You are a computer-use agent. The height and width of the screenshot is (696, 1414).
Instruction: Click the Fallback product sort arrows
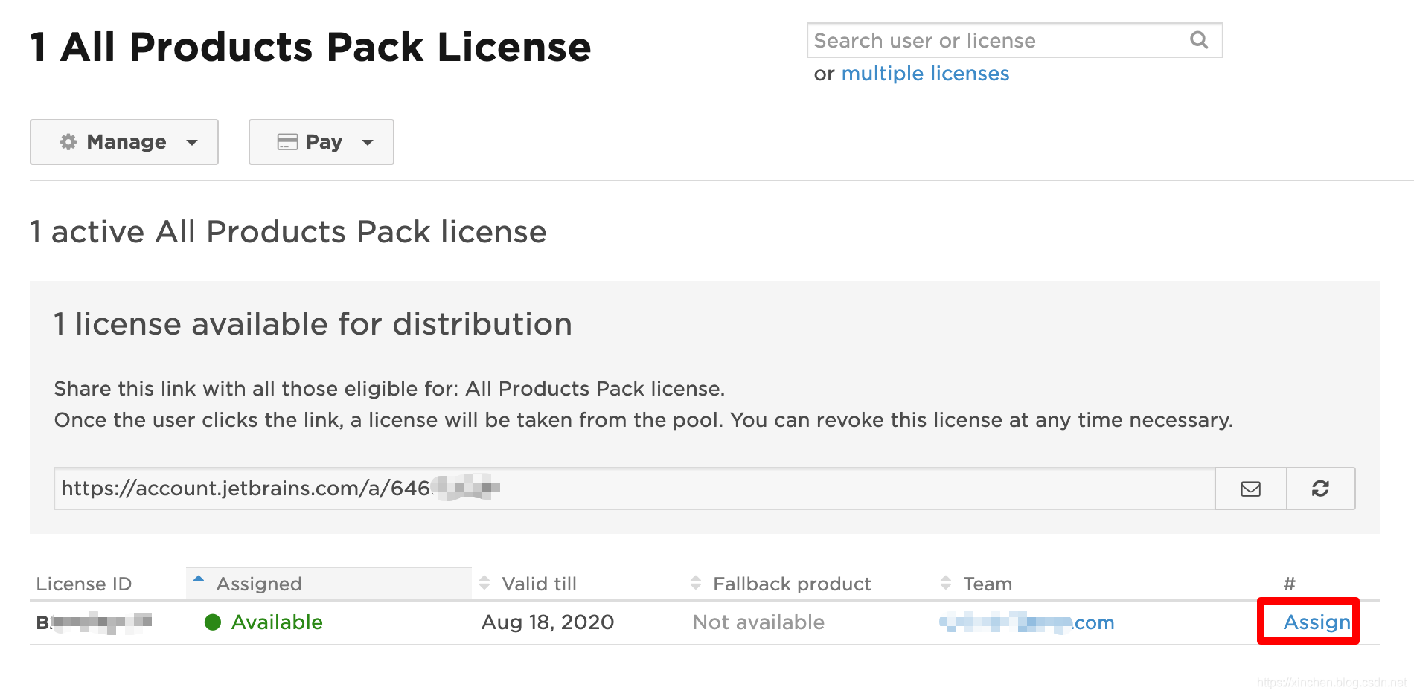coord(696,583)
